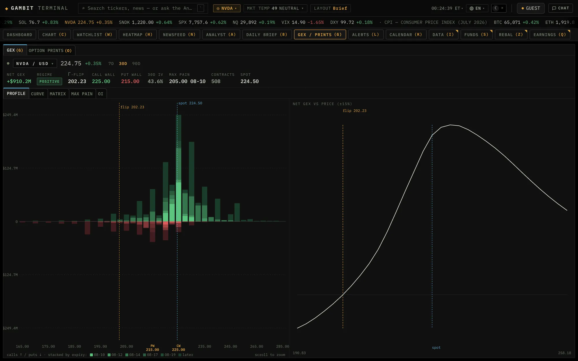Open the ANALYST (A) tab
The width and height of the screenshot is (578, 361).
(x=221, y=35)
